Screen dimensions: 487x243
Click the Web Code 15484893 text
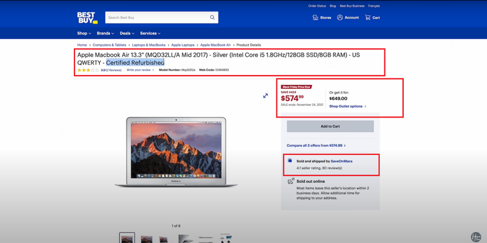click(214, 70)
